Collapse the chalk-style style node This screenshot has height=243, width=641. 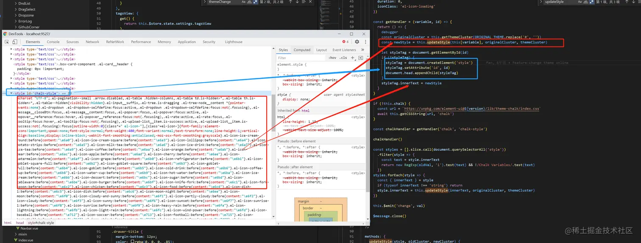coord(12,93)
